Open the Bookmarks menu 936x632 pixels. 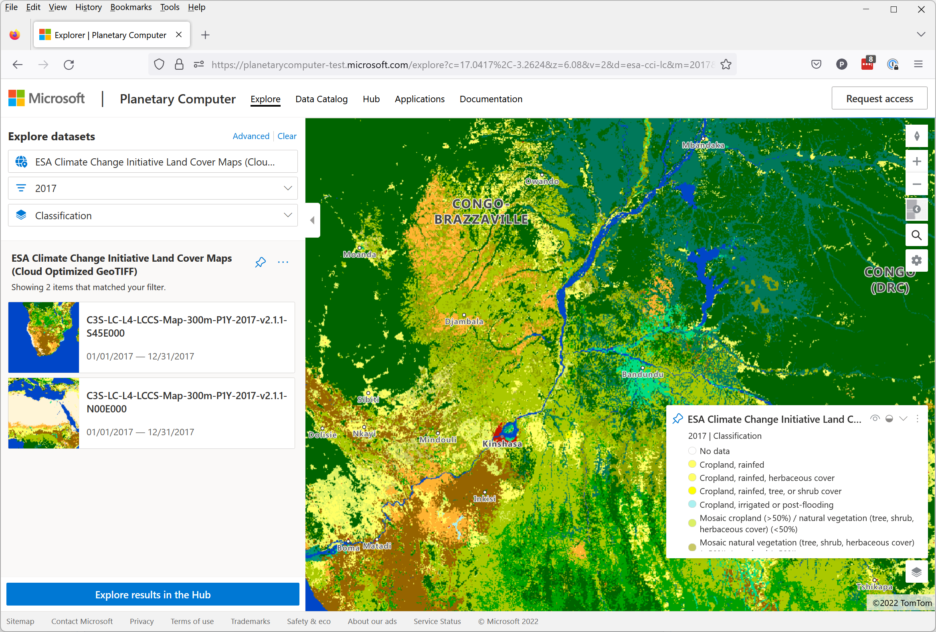131,7
